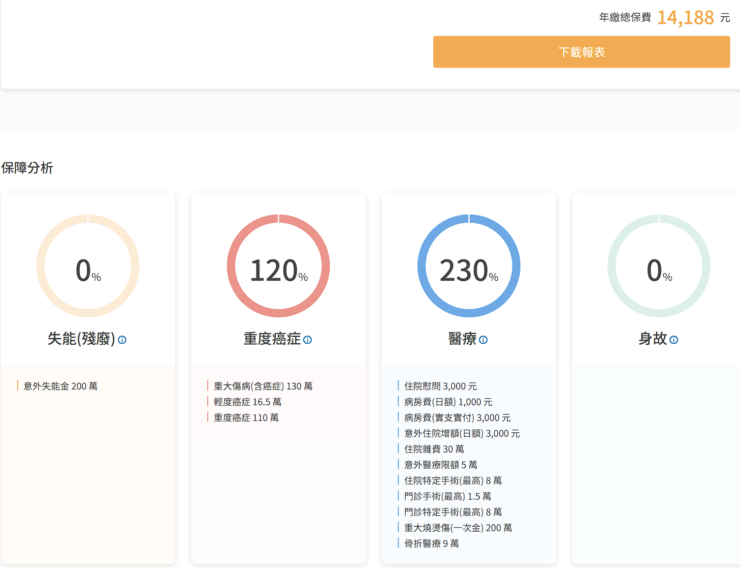
Task: Select 病房費(實支實付) 3,000 元 entry
Action: [457, 418]
